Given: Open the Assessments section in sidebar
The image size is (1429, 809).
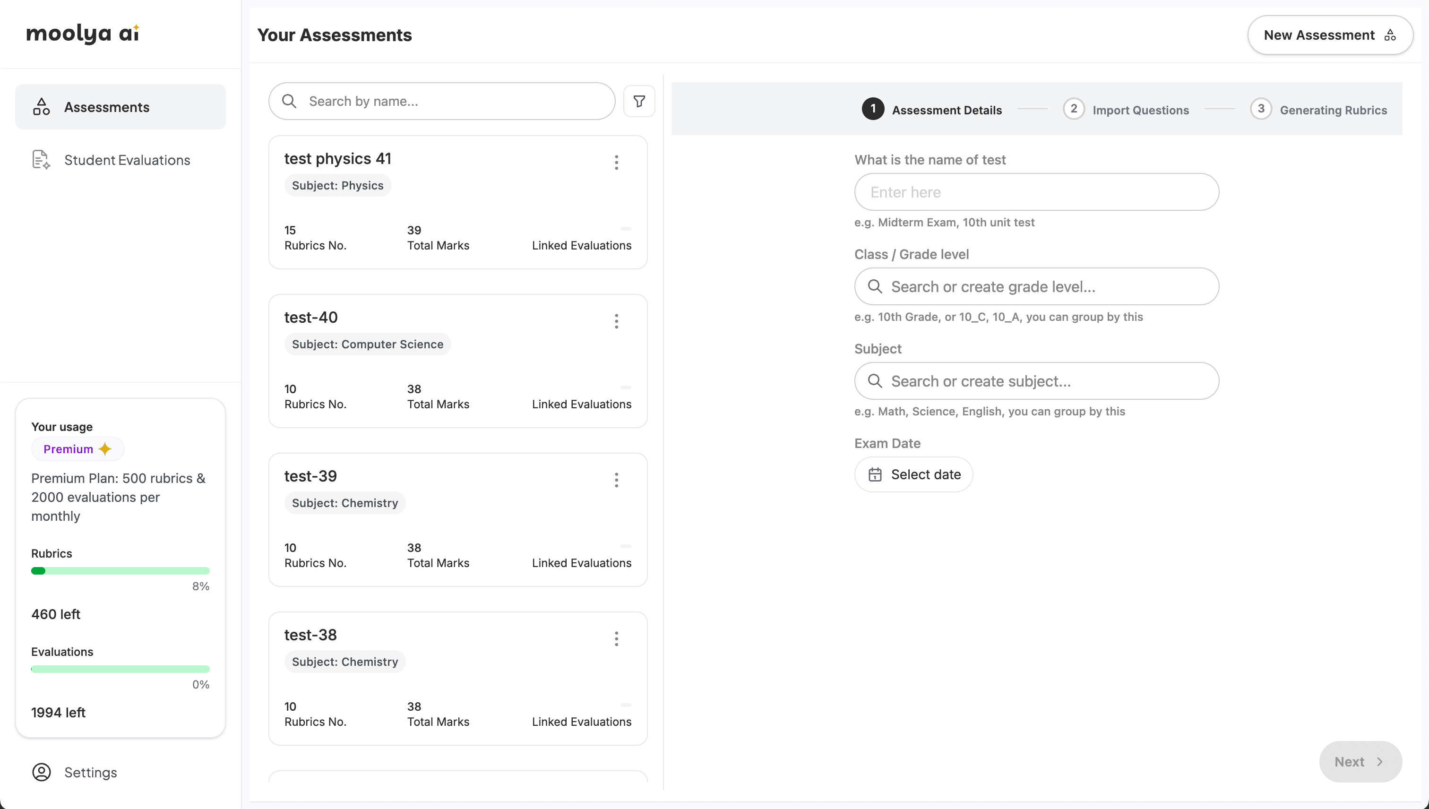Looking at the screenshot, I should [x=107, y=107].
